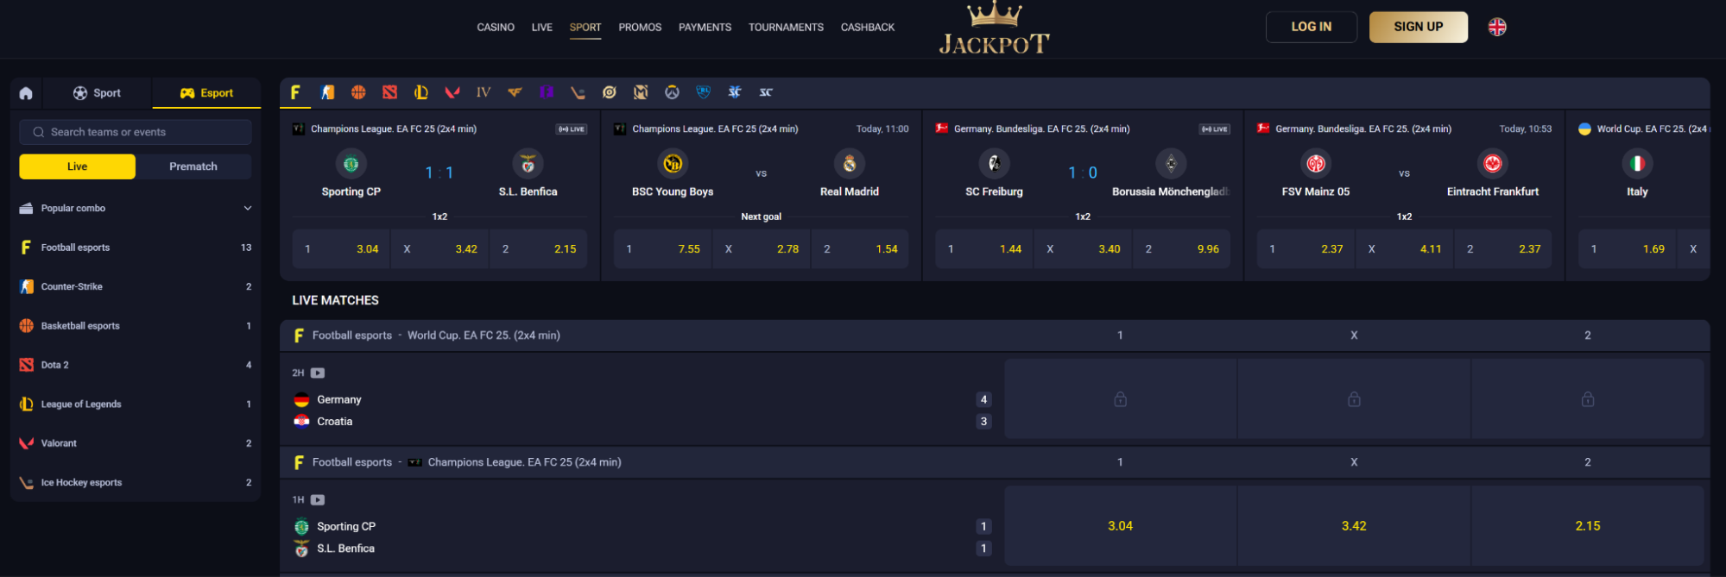Switch sidebar filter to Prematch
The width and height of the screenshot is (1726, 577).
[x=193, y=166]
